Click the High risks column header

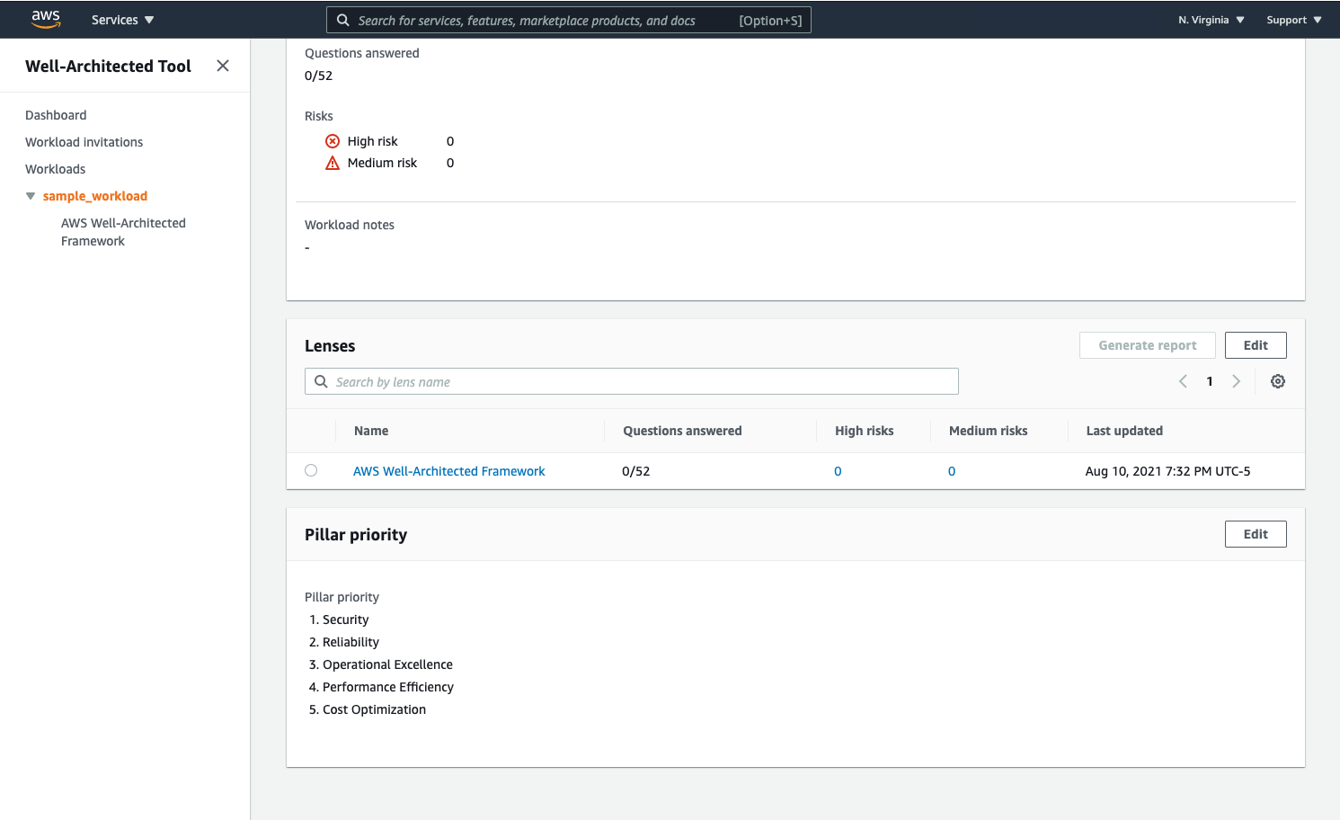864,431
